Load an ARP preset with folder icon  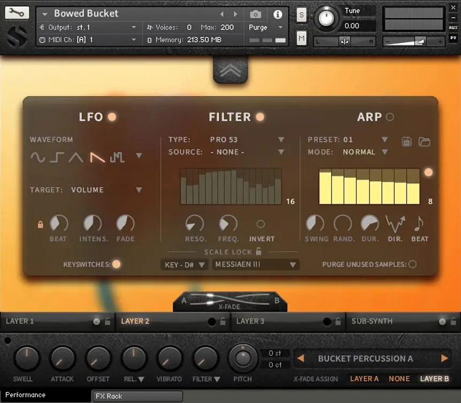click(424, 142)
